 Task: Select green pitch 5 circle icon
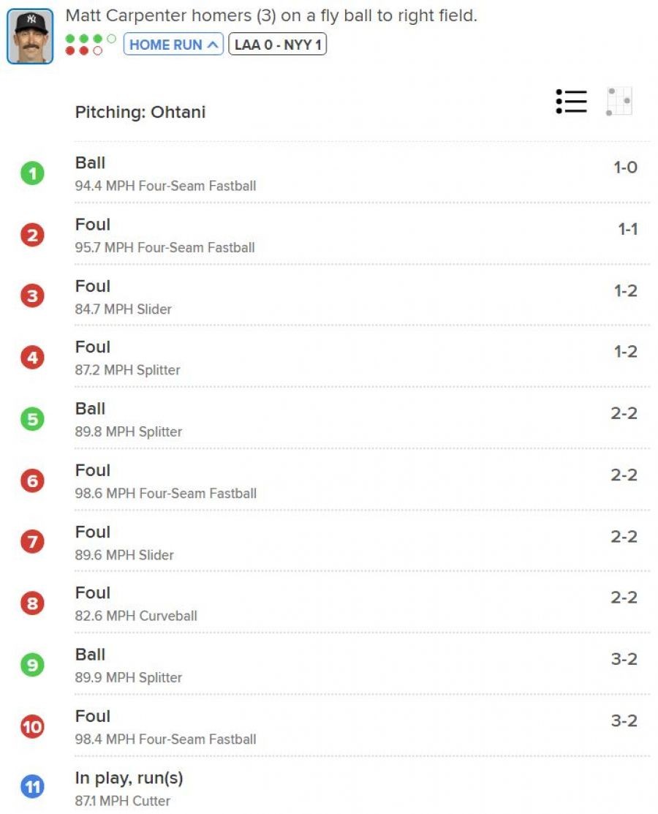33,420
